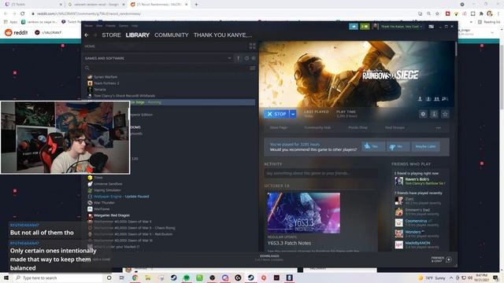Toggle the favorite star icon

click(x=445, y=114)
